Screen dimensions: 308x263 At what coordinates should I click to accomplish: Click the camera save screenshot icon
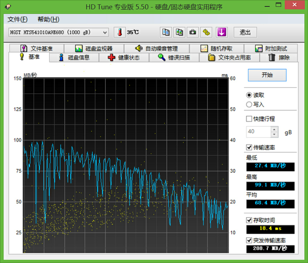pyautogui.click(x=192, y=32)
